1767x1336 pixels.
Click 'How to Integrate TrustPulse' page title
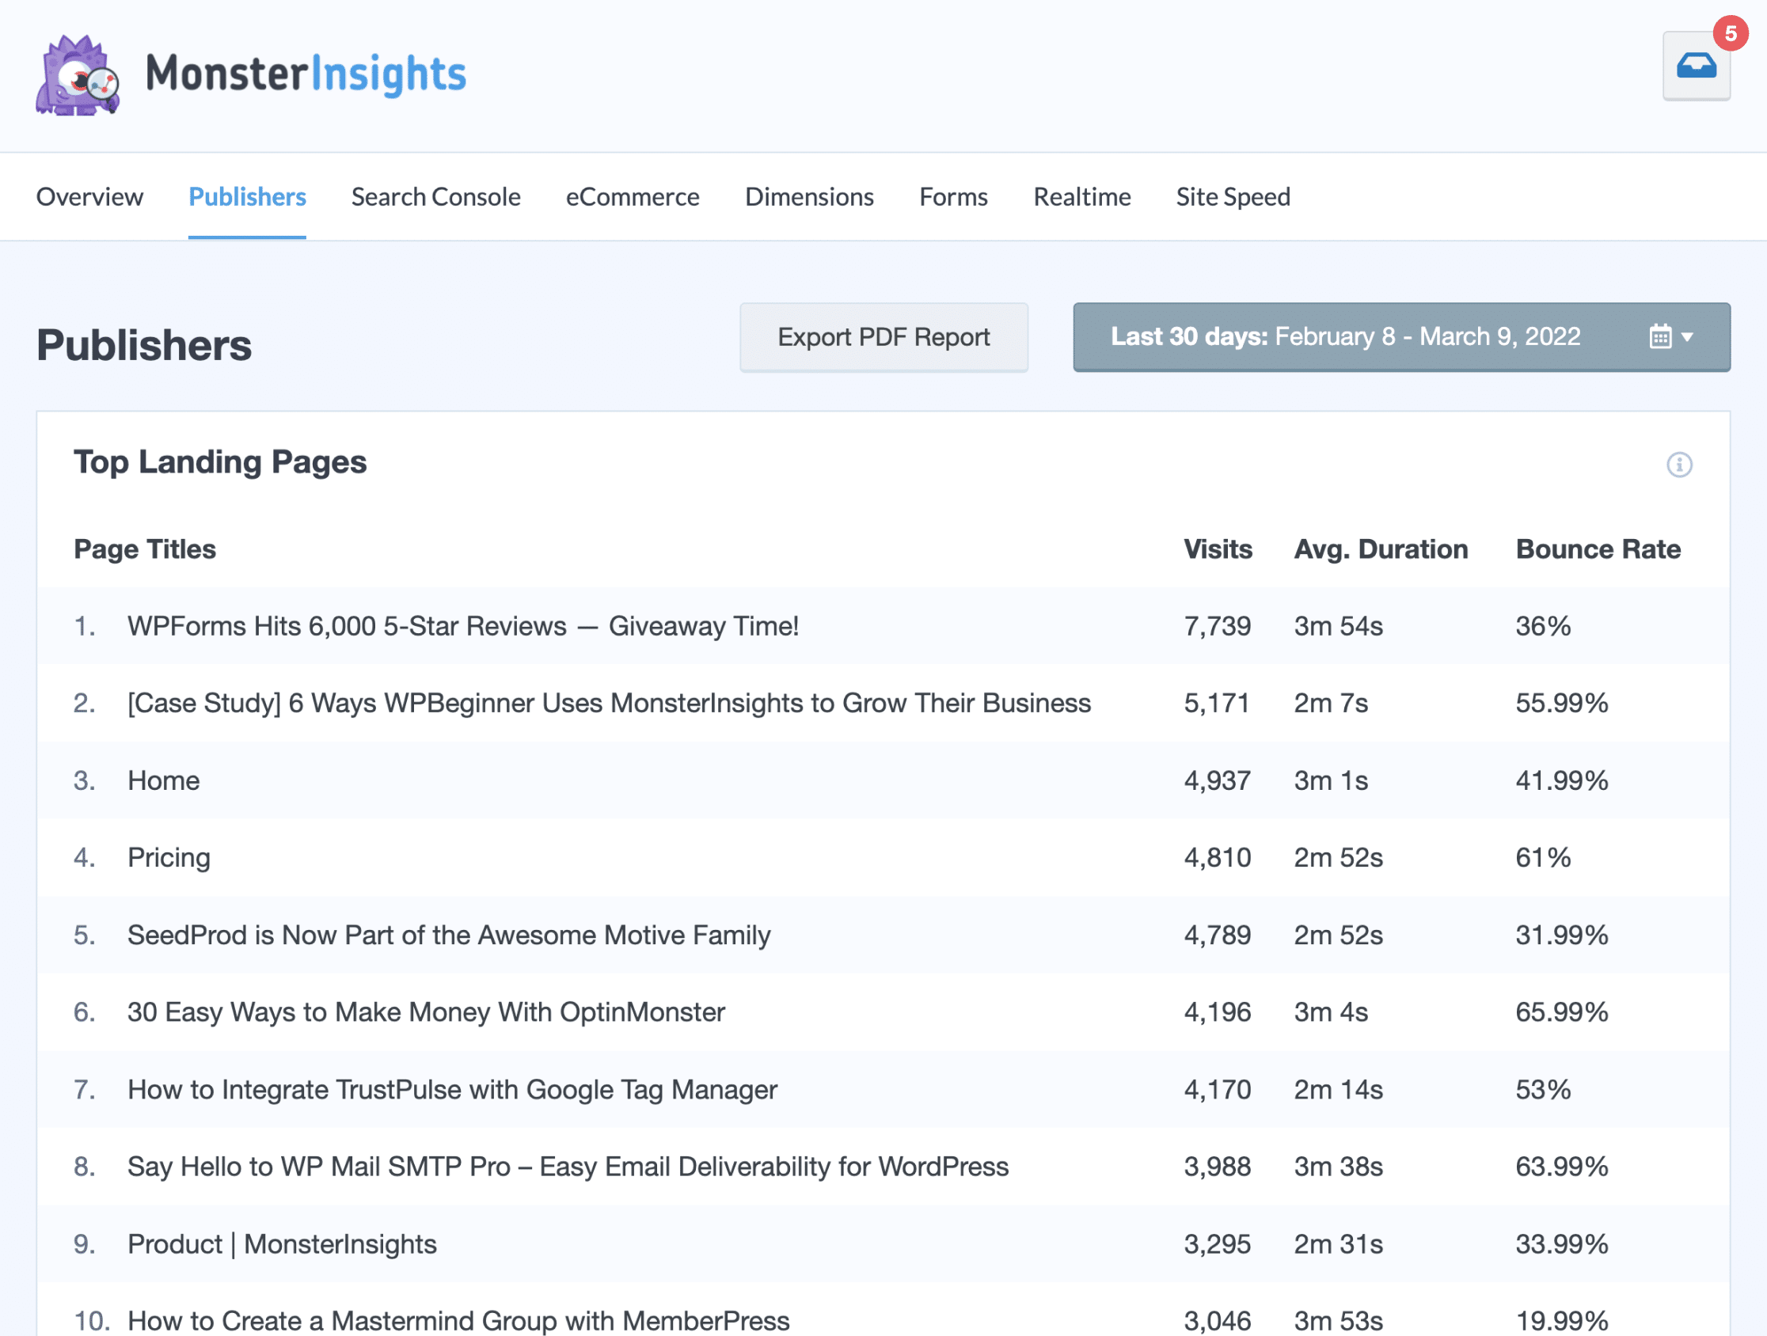pos(452,1089)
